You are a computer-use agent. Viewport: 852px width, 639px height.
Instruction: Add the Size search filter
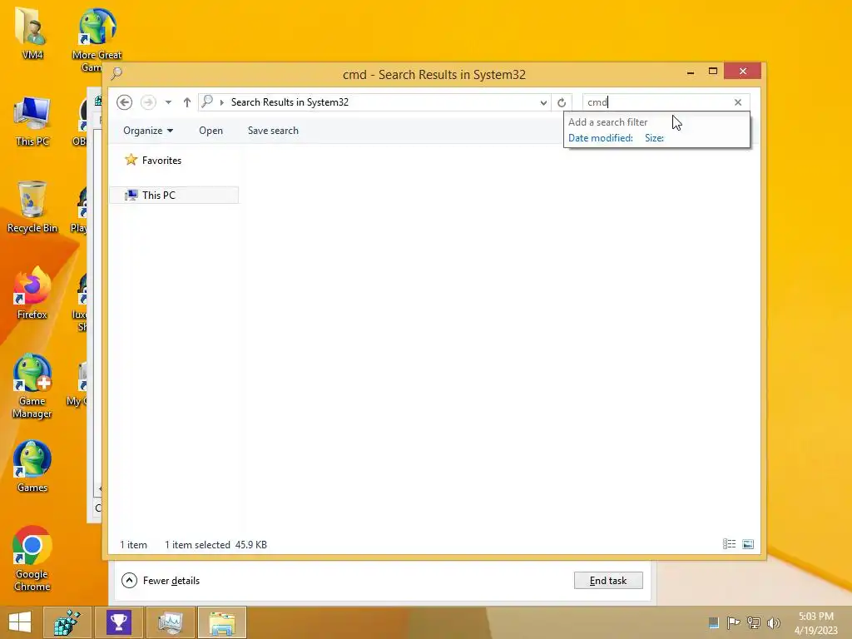(x=654, y=138)
